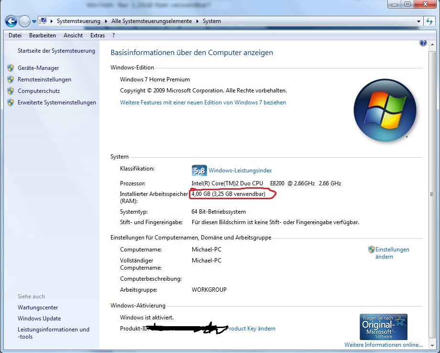This screenshot has height=353, width=440.
Task: Close the System window
Action: (426, 4)
